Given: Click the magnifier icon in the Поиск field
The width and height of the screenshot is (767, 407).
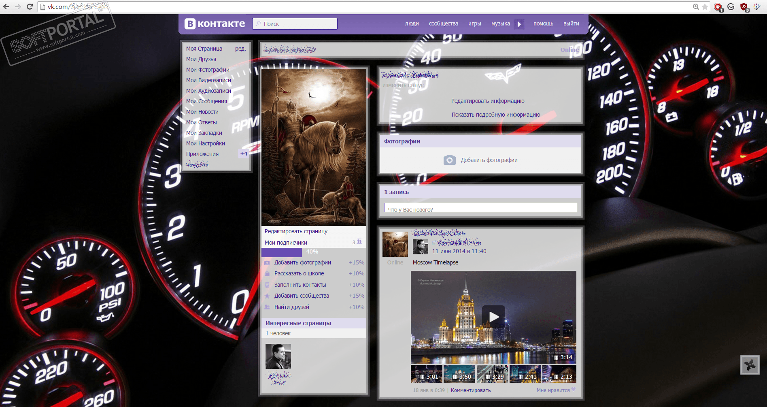Looking at the screenshot, I should 258,24.
